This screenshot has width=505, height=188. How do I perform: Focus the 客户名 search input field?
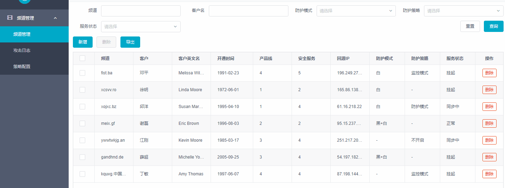click(249, 11)
